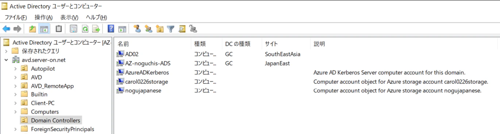Create a new group with two-people icon
500x134 pixels.
point(149,29)
